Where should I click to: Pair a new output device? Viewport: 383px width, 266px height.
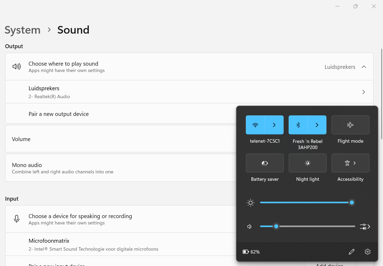pos(58,114)
